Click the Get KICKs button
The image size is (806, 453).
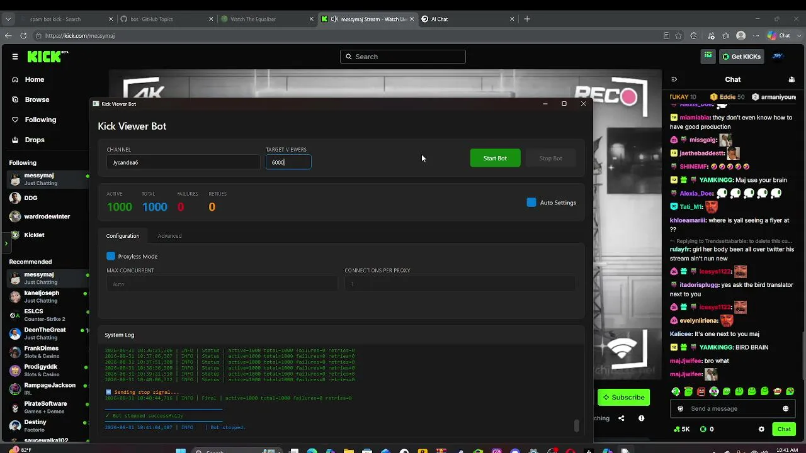point(742,57)
